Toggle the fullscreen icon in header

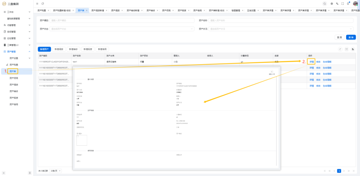click(x=343, y=3)
